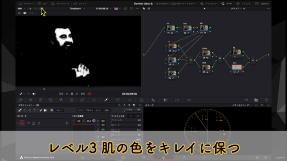Toggle the black and white highlight icon
The image size is (287, 161).
pyautogui.click(x=25, y=13)
